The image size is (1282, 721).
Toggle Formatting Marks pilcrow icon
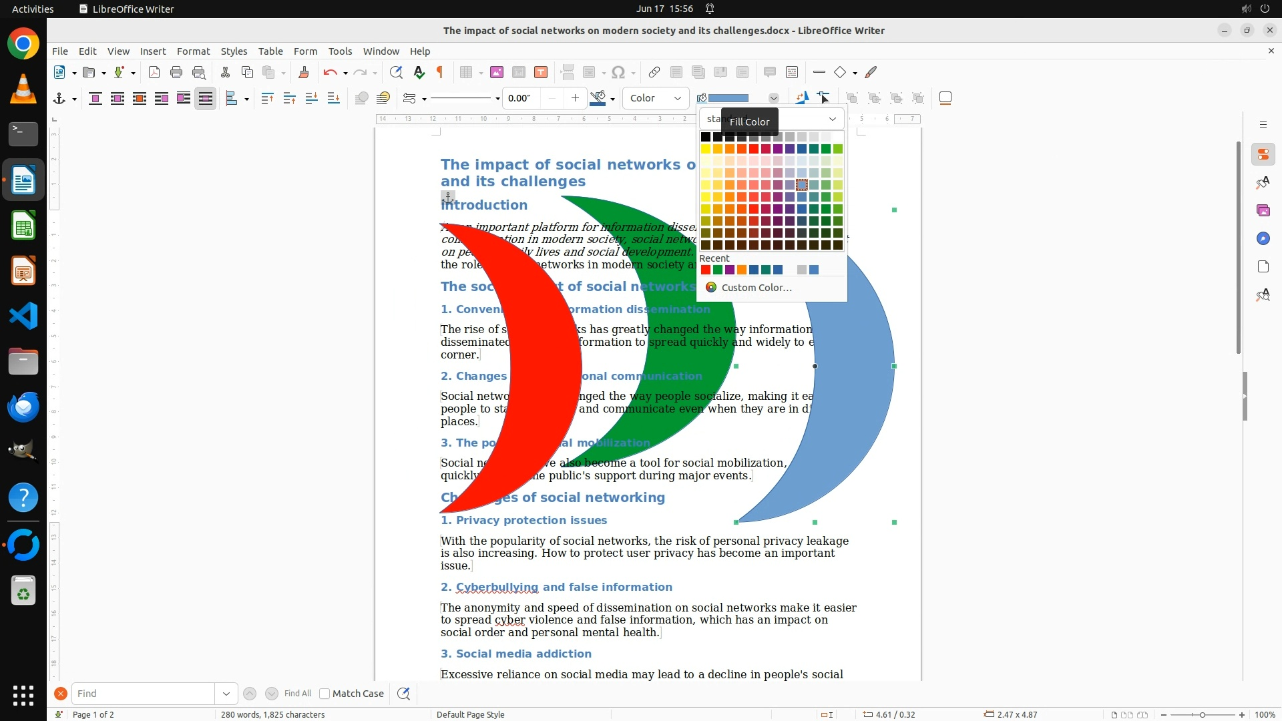point(440,72)
